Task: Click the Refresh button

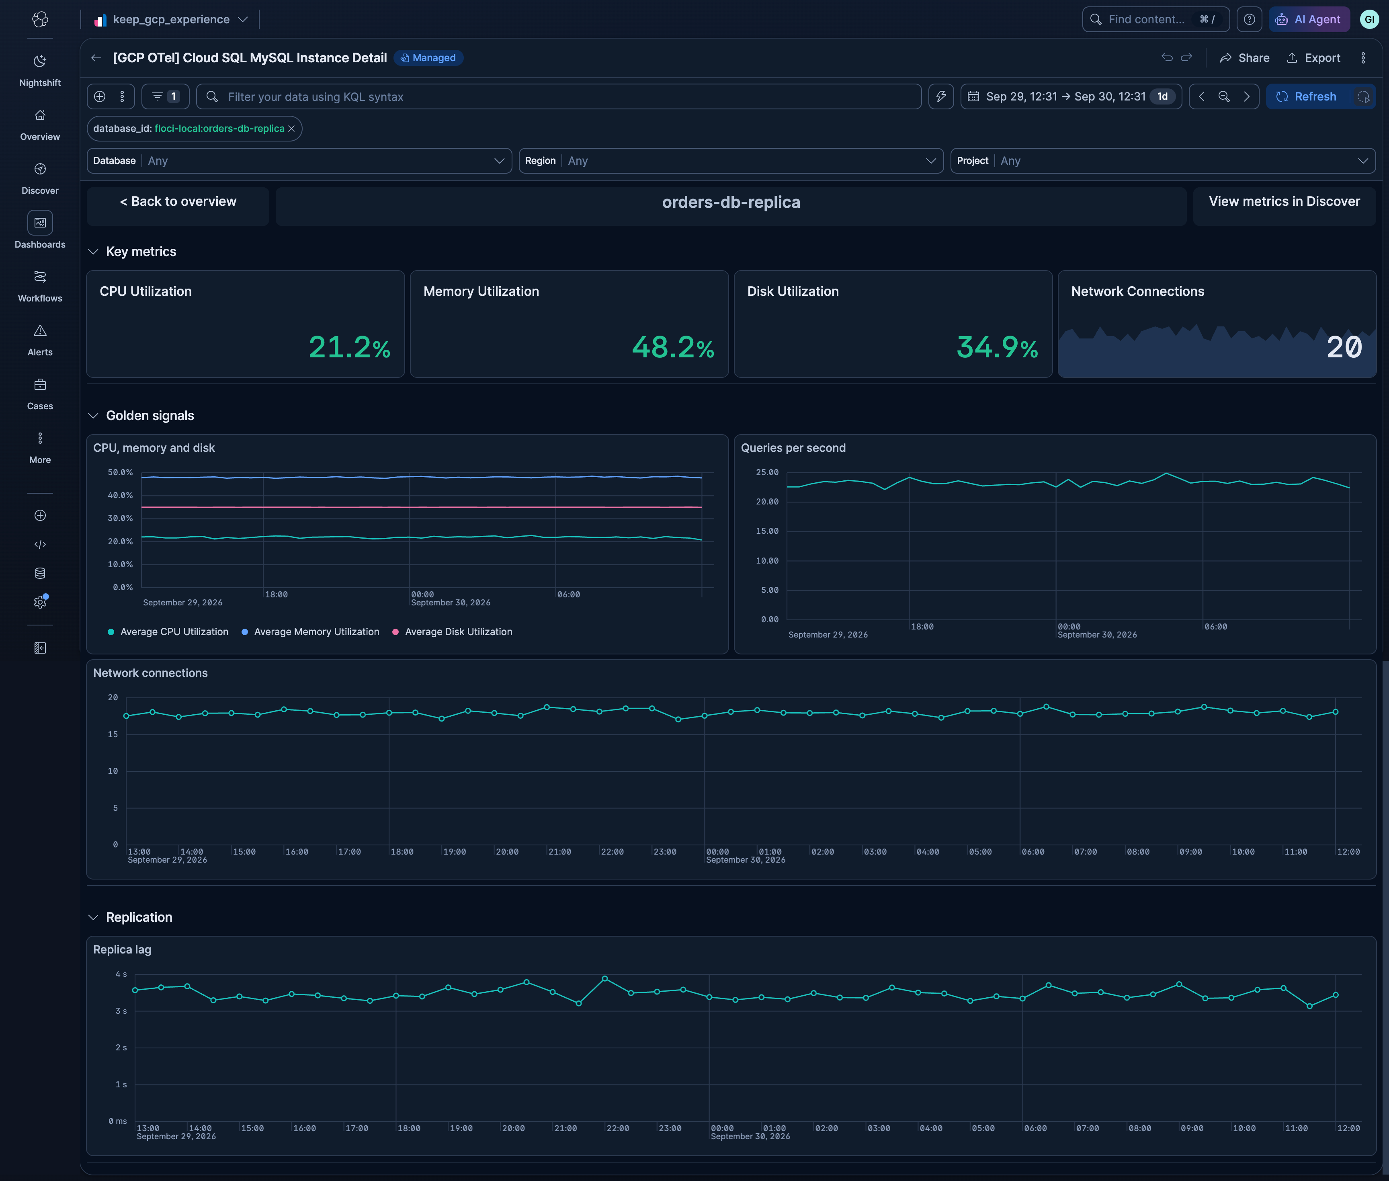Action: click(1308, 96)
